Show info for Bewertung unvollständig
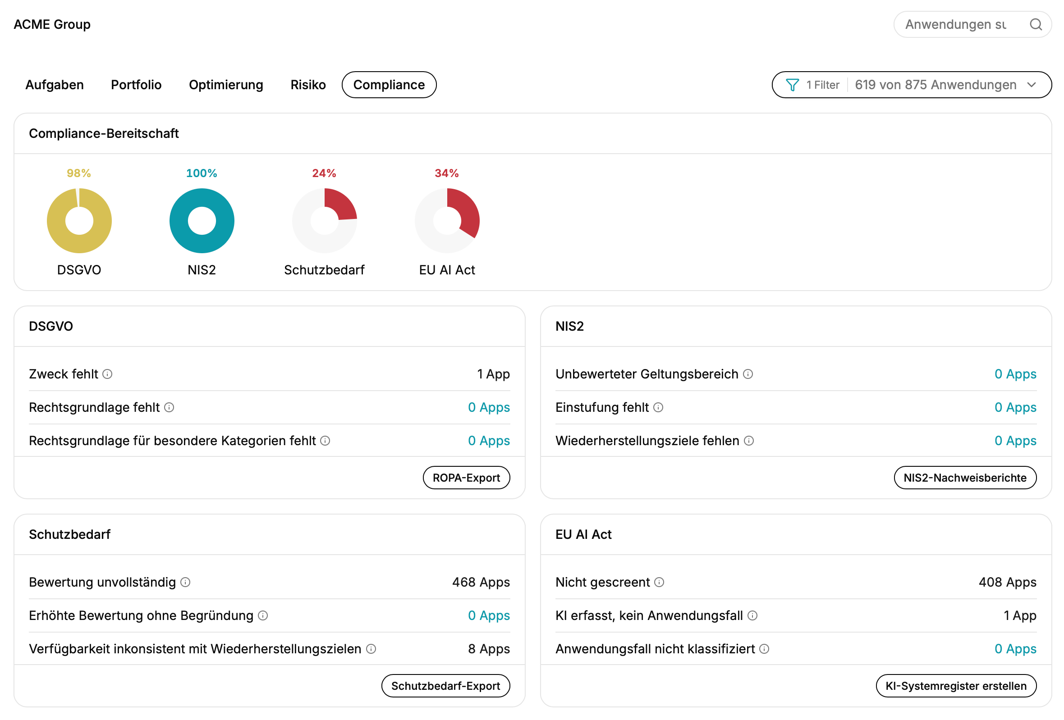This screenshot has width=1064, height=720. pyautogui.click(x=185, y=582)
